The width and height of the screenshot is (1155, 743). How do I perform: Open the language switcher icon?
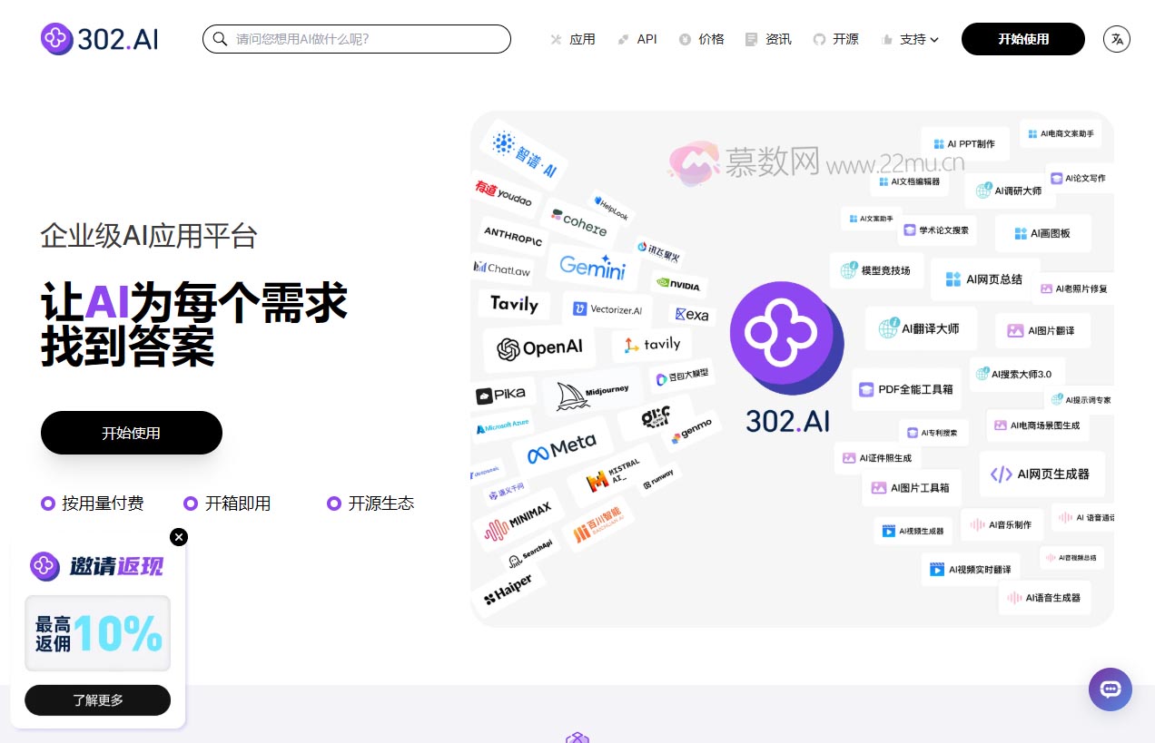1117,39
